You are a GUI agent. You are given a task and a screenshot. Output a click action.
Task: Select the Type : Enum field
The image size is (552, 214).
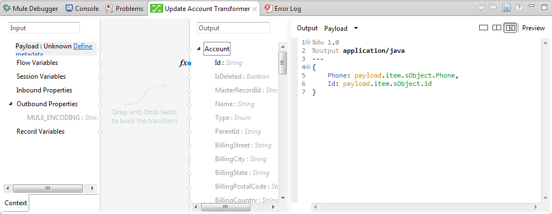tap(233, 118)
